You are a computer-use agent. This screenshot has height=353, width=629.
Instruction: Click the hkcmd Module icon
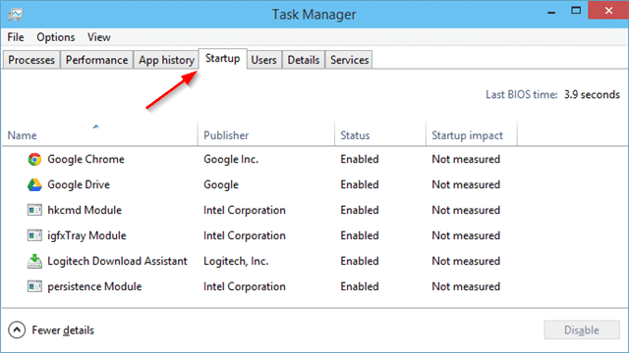point(34,210)
